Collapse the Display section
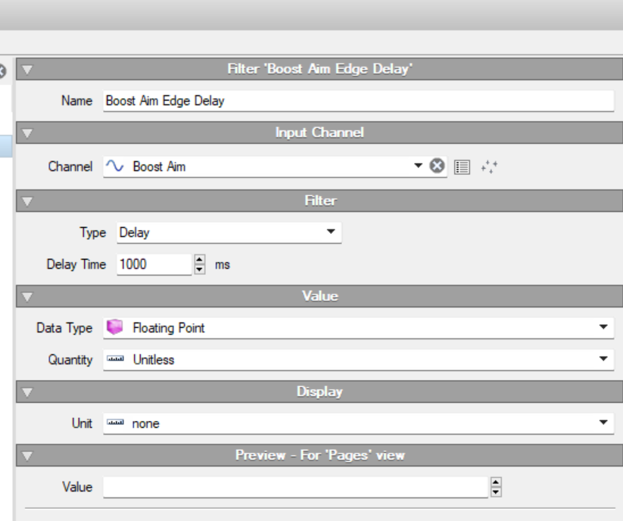The image size is (623, 521). click(28, 392)
